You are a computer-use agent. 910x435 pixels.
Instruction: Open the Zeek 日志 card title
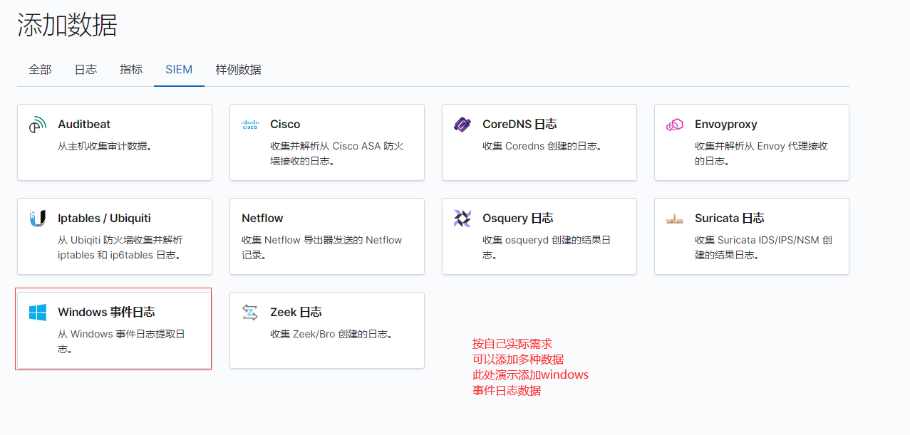click(x=296, y=313)
